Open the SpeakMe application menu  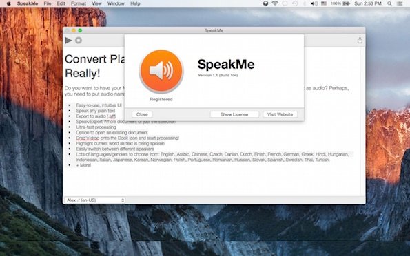click(28, 3)
